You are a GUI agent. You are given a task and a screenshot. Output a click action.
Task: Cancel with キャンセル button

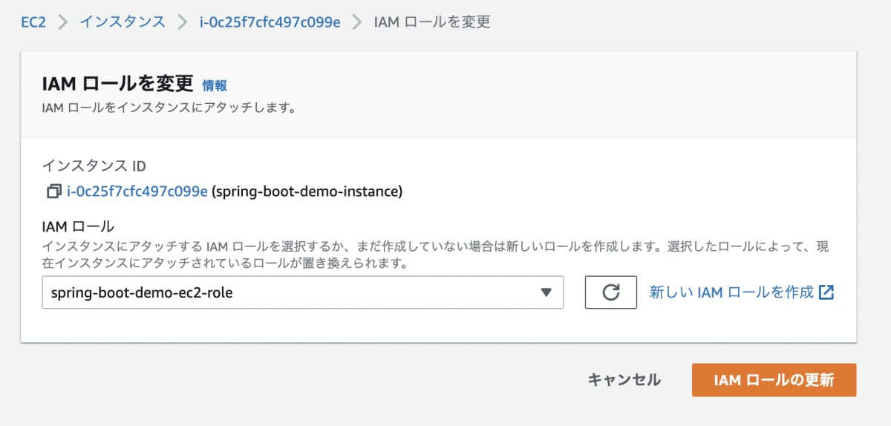(x=624, y=380)
